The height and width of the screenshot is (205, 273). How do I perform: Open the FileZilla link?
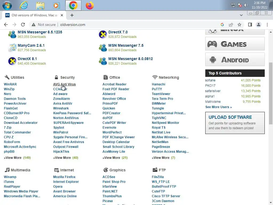click(x=158, y=177)
